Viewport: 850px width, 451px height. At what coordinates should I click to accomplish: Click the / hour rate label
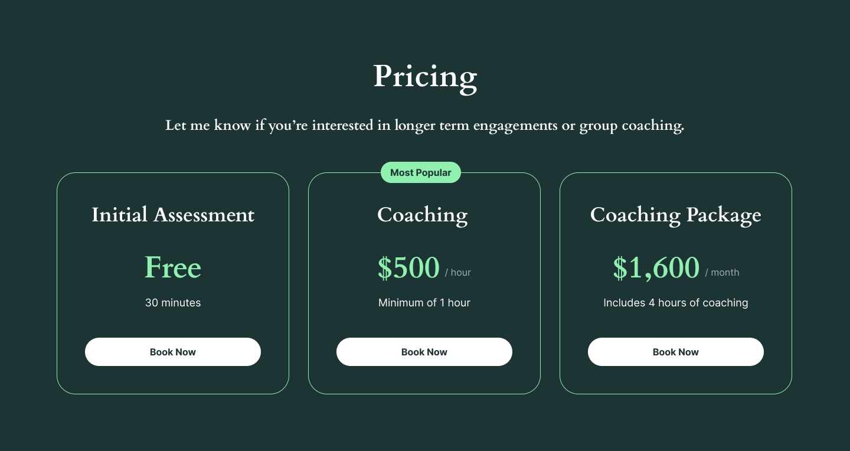(x=458, y=273)
